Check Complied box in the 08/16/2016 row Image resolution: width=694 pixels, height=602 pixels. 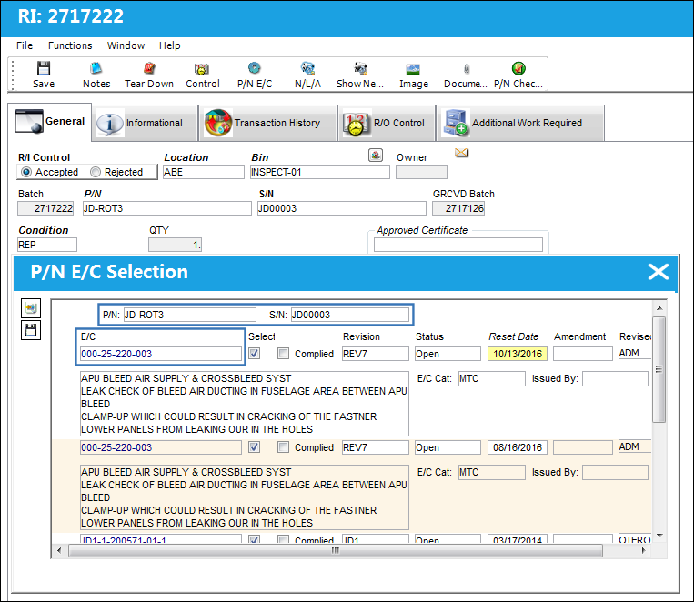coord(283,447)
